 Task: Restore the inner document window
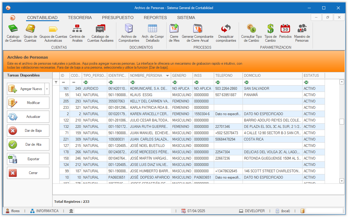click(x=328, y=17)
